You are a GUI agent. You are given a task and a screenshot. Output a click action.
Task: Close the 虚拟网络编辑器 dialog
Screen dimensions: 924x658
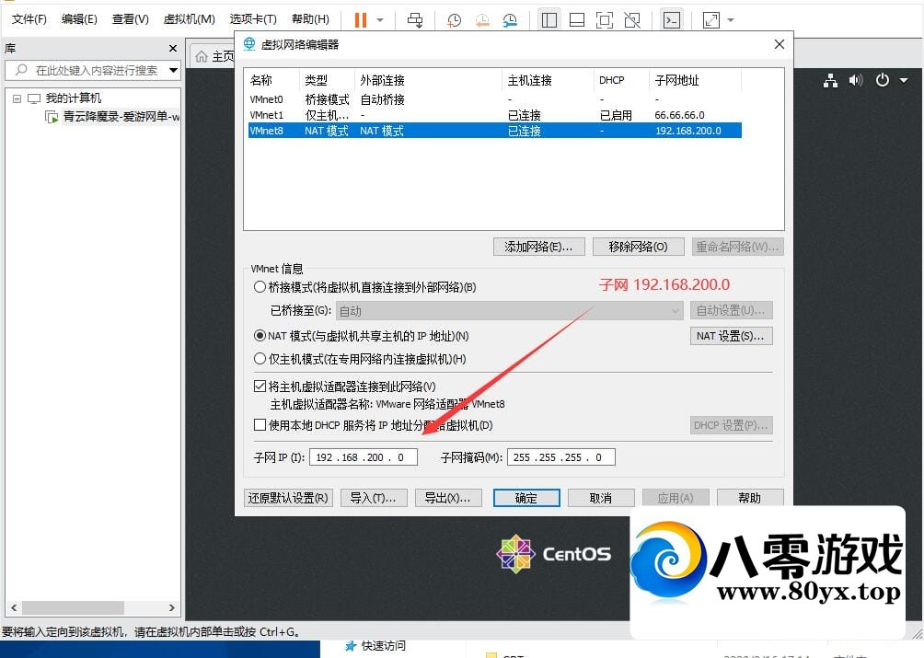779,44
